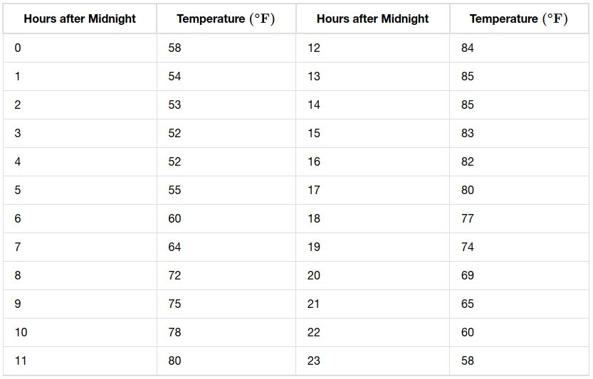Select the temperature 65 cell
This screenshot has height=379, width=593.
pos(519,304)
